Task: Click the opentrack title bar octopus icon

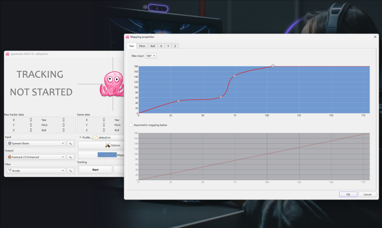Action: 7,54
